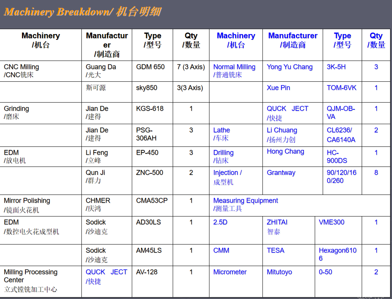
Task: Click the 'CMA53CP' type cell
Action: click(x=153, y=206)
